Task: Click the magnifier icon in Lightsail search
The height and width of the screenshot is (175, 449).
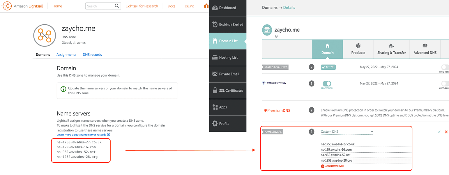Action: coord(117,6)
